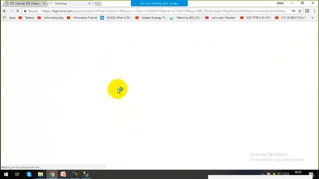The image size is (319, 179).
Task: Open 20 BEST SYLLO bookmark
Action: point(291,18)
